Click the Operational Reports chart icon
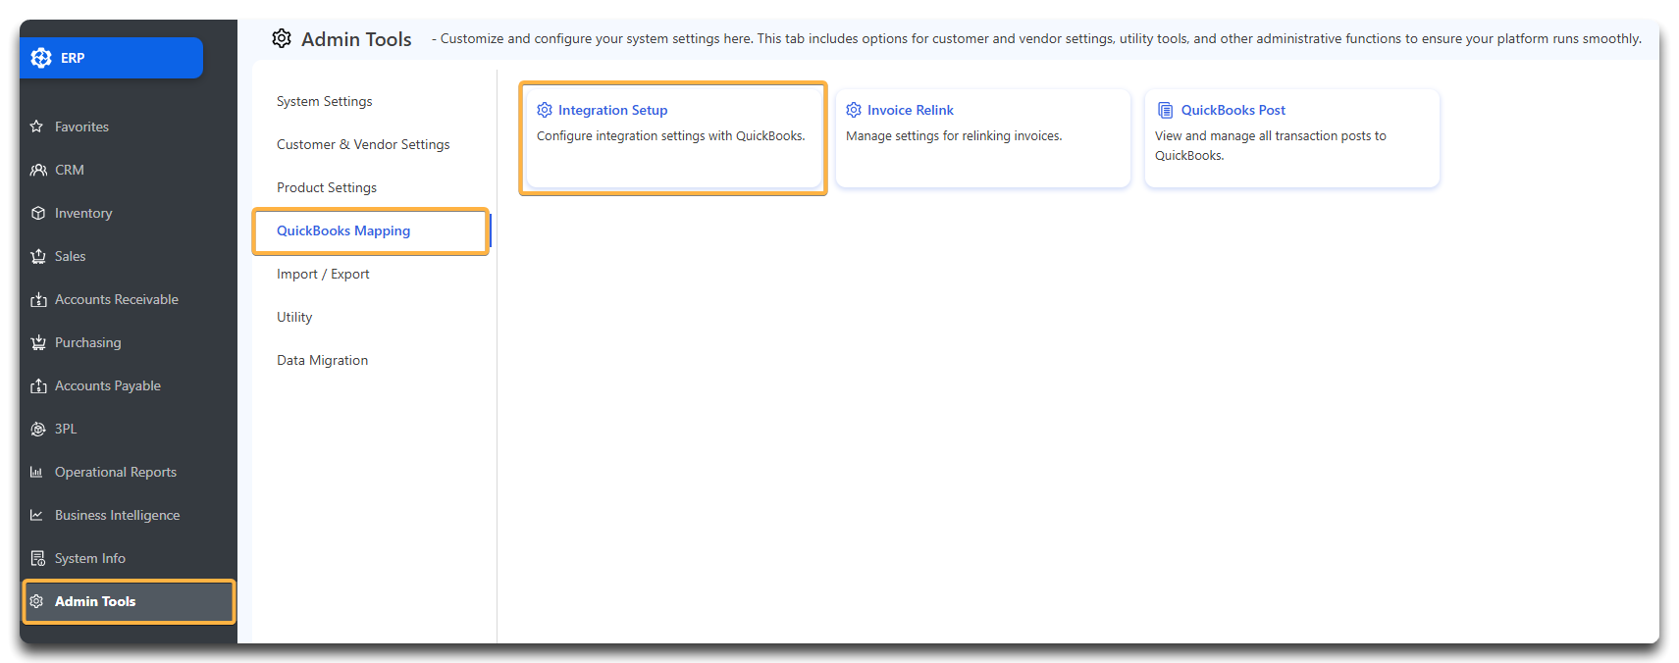Screen dimensions: 1679x663 coord(36,472)
